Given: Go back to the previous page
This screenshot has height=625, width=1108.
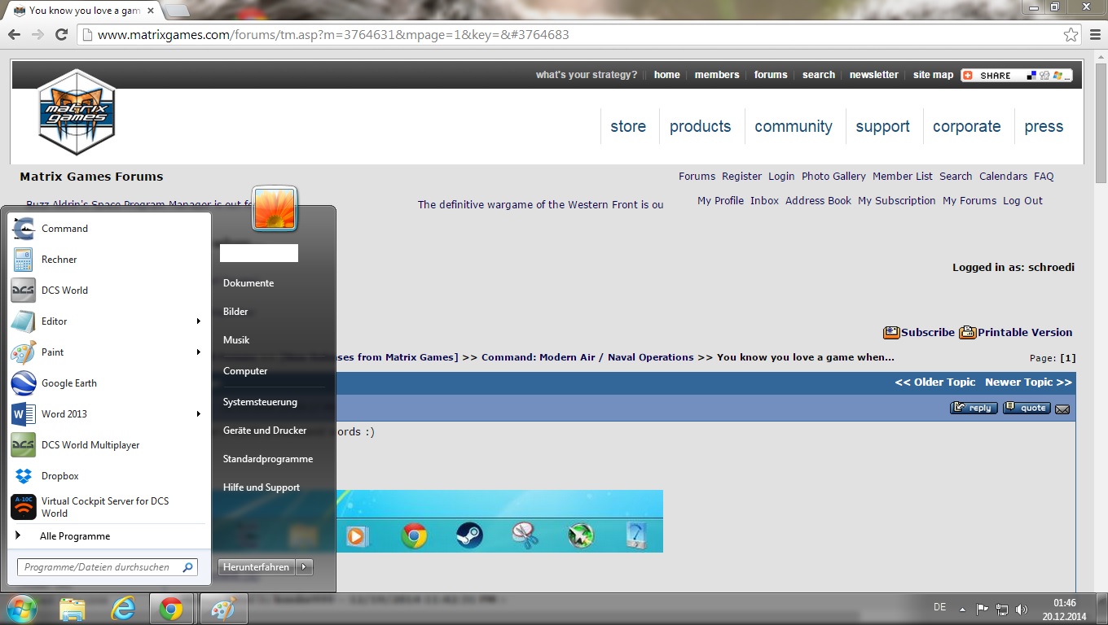Looking at the screenshot, I should (14, 35).
